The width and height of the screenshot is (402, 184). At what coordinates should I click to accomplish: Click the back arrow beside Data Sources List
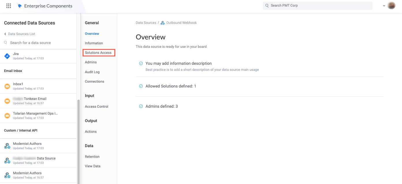pyautogui.click(x=5, y=34)
